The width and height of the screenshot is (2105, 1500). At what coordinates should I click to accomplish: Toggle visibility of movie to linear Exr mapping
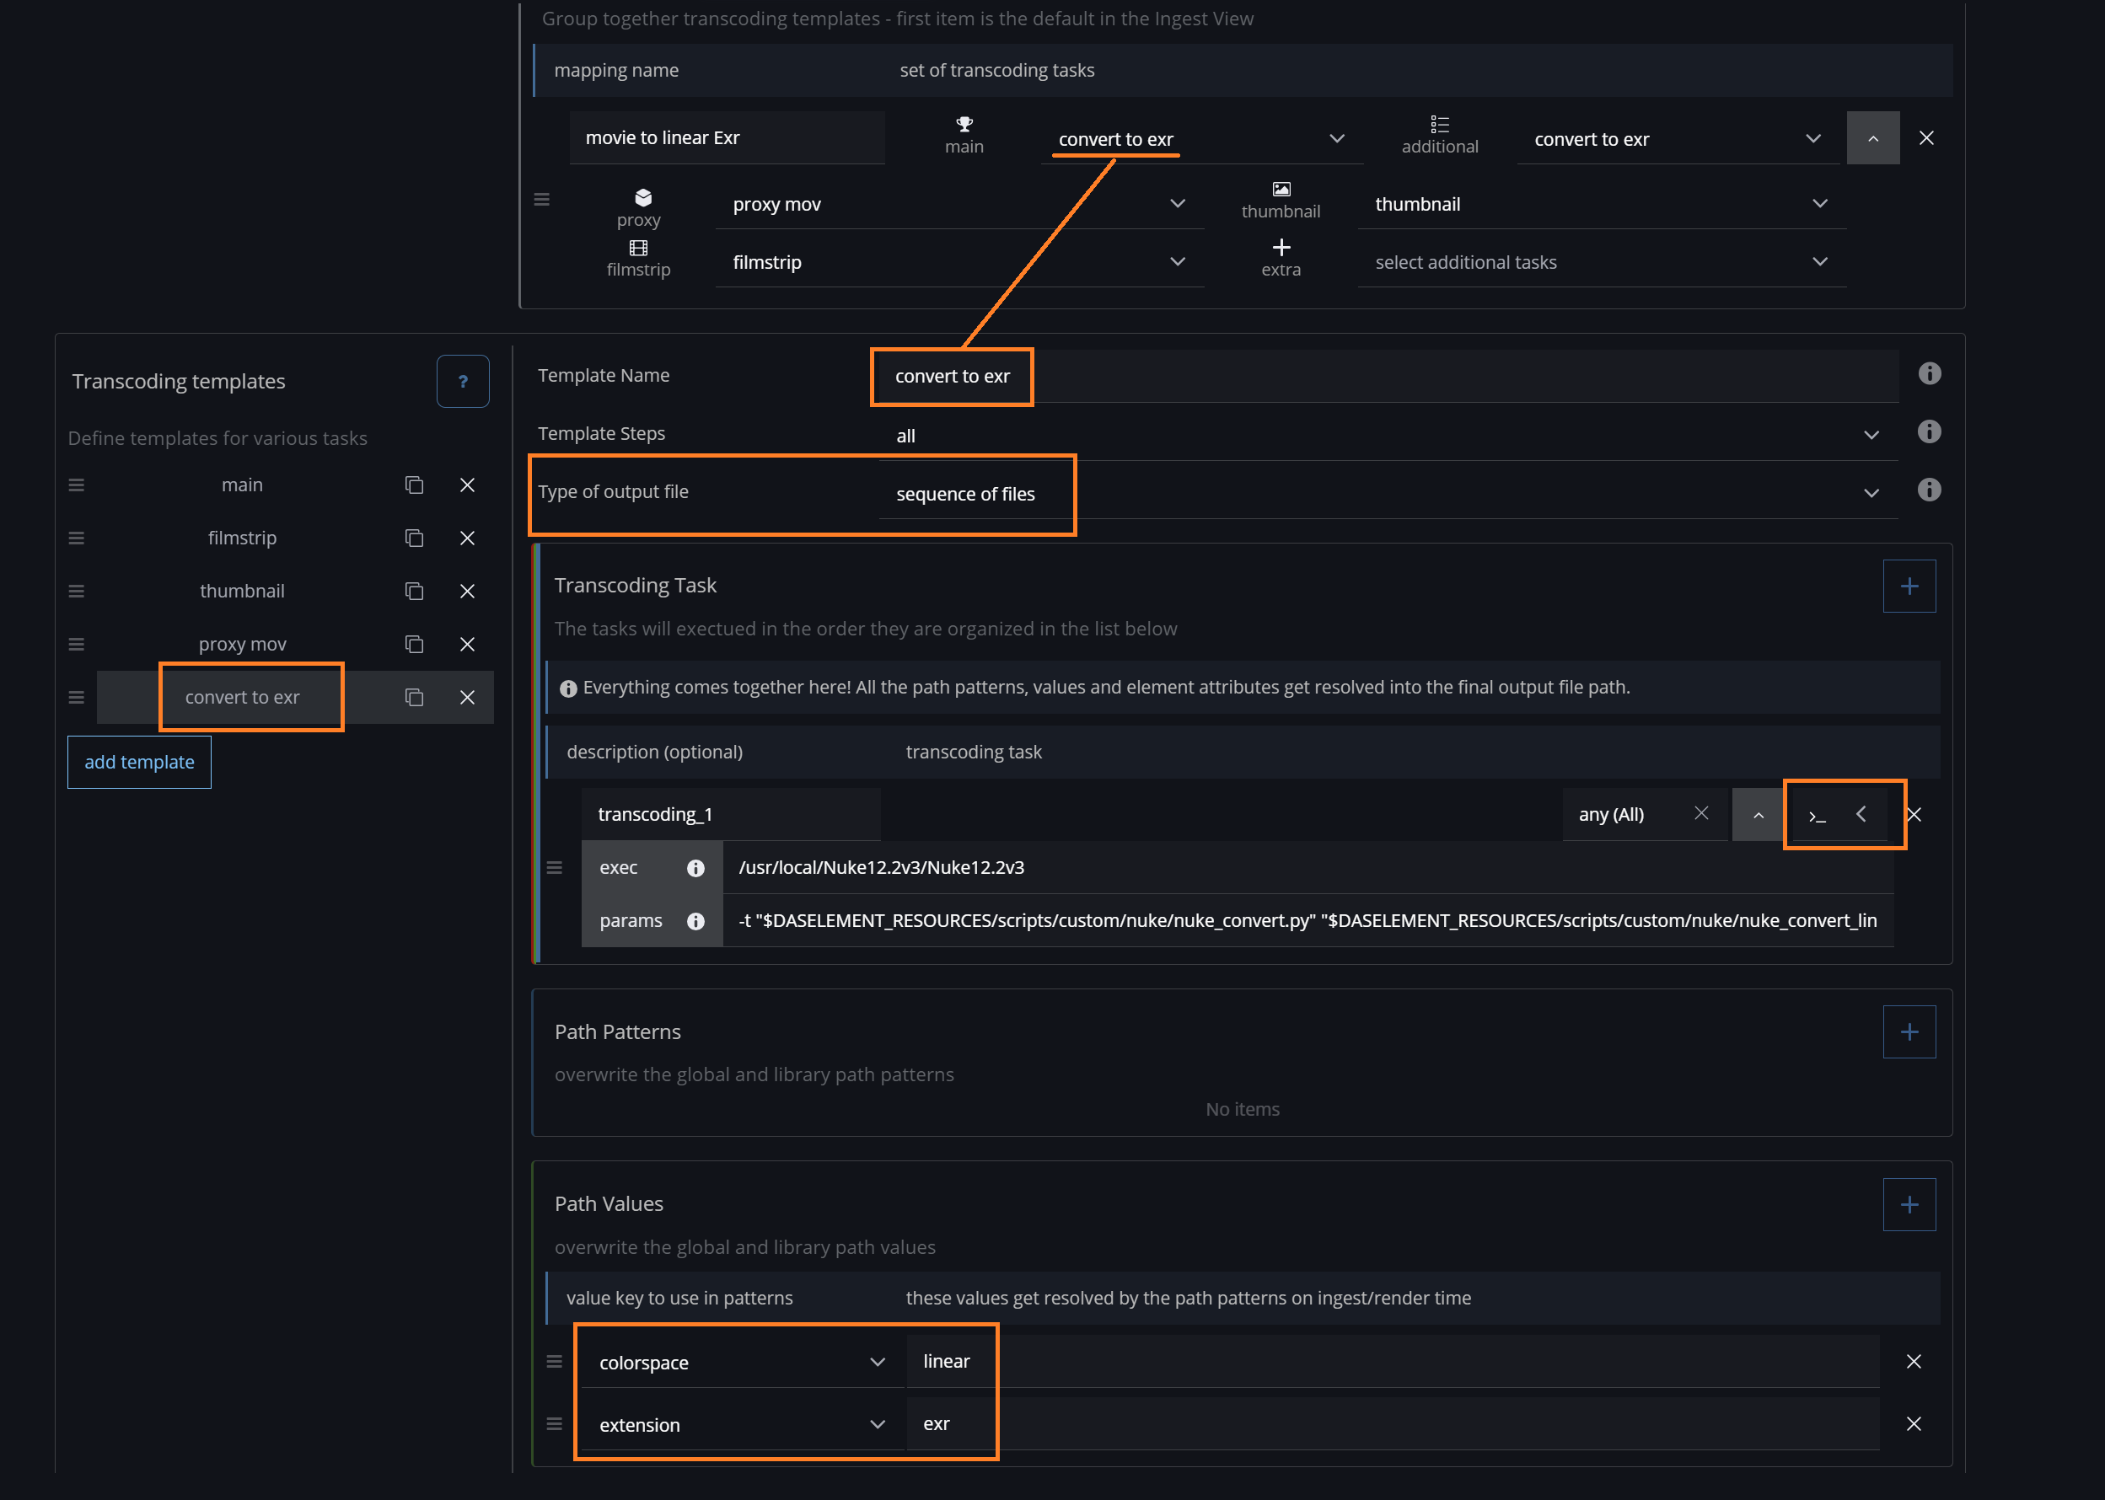point(1872,138)
